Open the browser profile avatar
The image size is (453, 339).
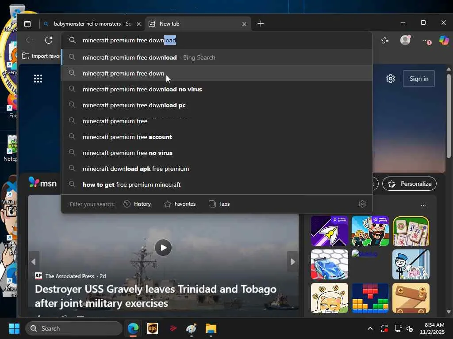(x=405, y=40)
